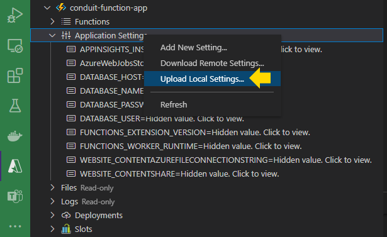Viewport: 387px width, 237px height.
Task: Select the Deployments label
Action: [99, 215]
